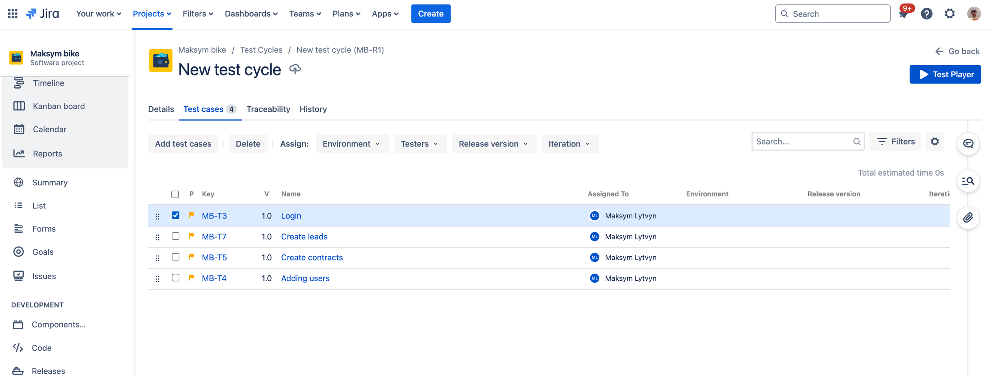Open the notifications bell icon
This screenshot has width=991, height=376.
903,14
